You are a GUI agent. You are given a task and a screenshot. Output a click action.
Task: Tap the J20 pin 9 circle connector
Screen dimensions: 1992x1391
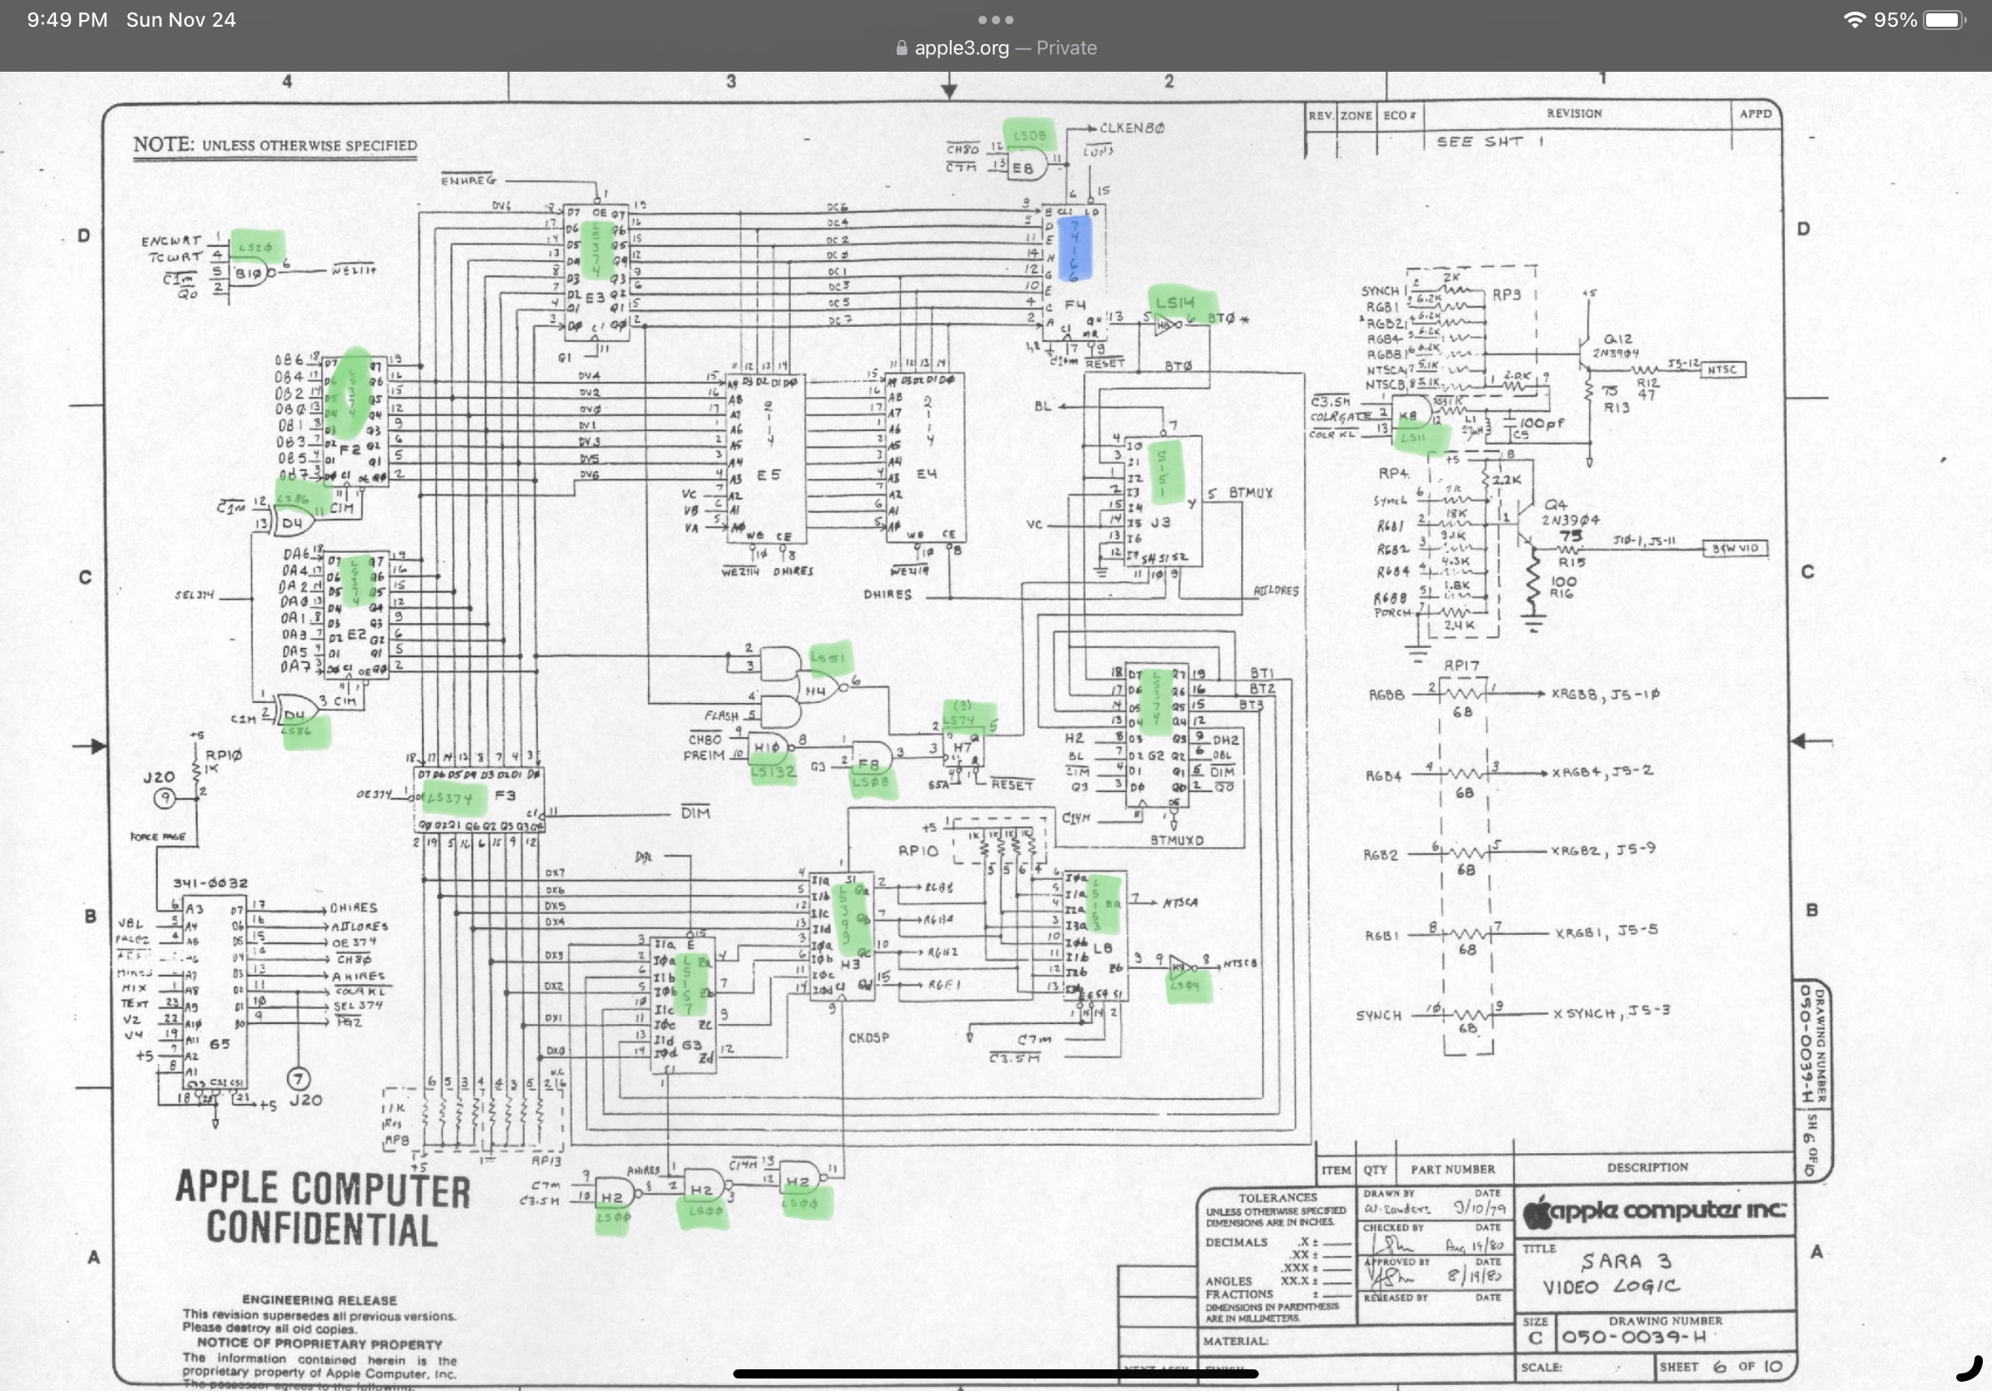pos(164,798)
